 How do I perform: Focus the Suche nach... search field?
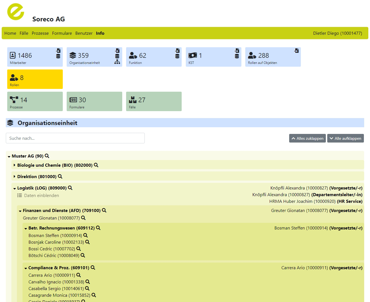pyautogui.click(x=75, y=138)
